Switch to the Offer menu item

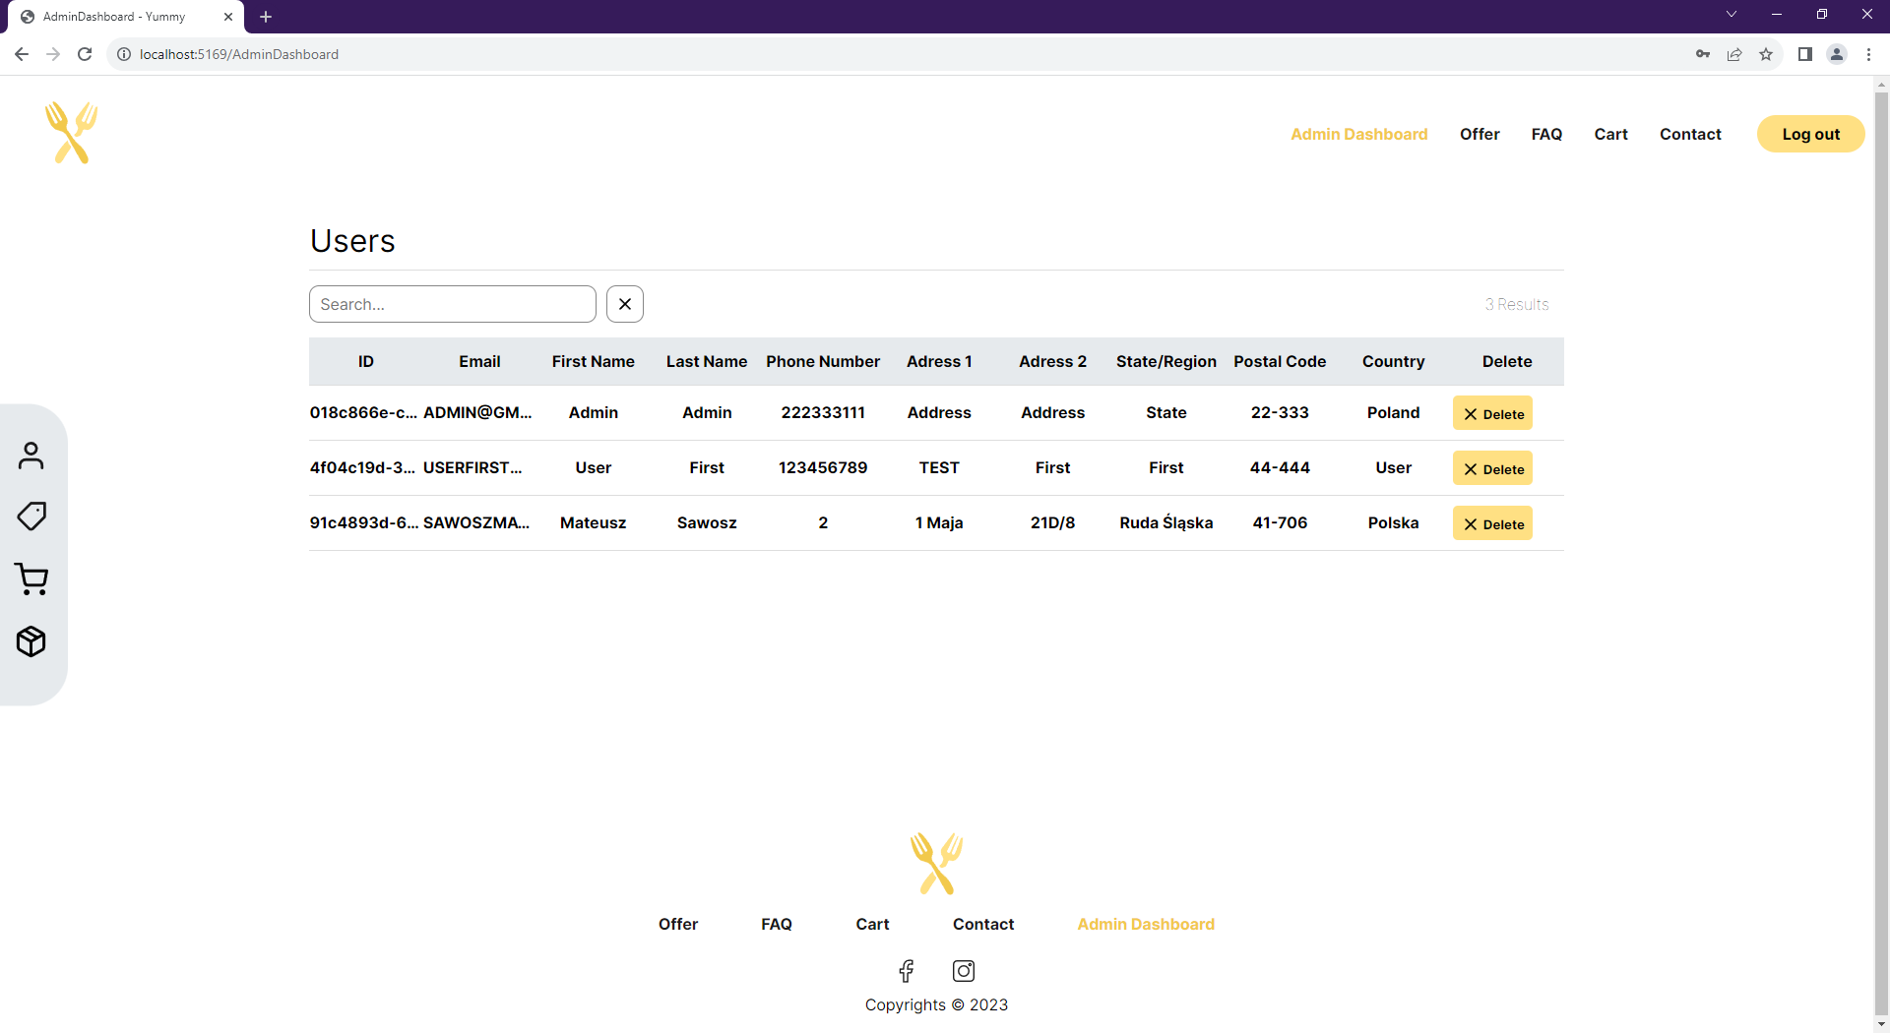coord(1480,134)
